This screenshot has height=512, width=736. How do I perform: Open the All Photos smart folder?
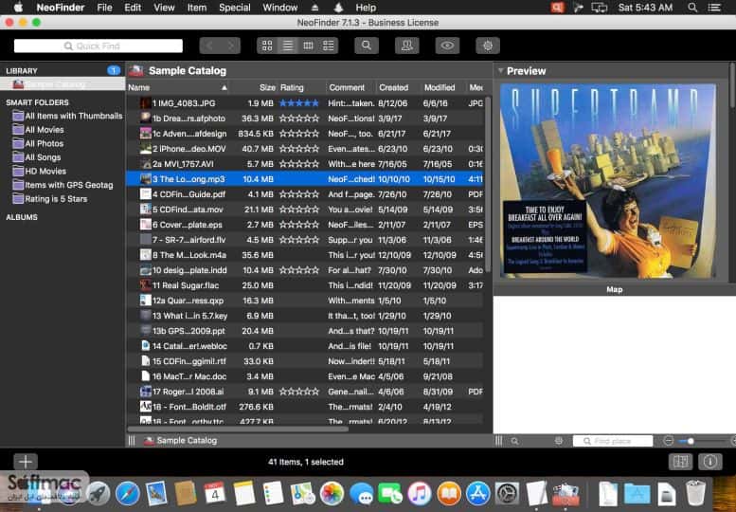click(39, 144)
